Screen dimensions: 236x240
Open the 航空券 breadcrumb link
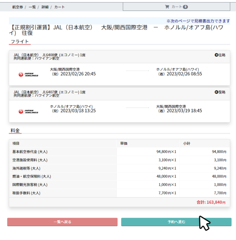coord(17,7)
